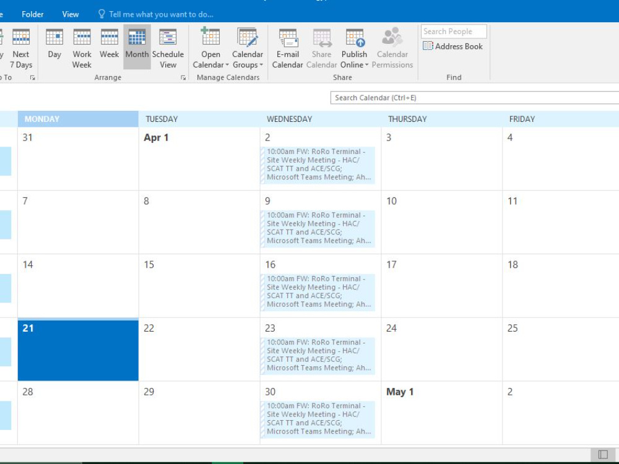Click the Tell me what you want to do box
The image size is (619, 464).
coord(161,14)
